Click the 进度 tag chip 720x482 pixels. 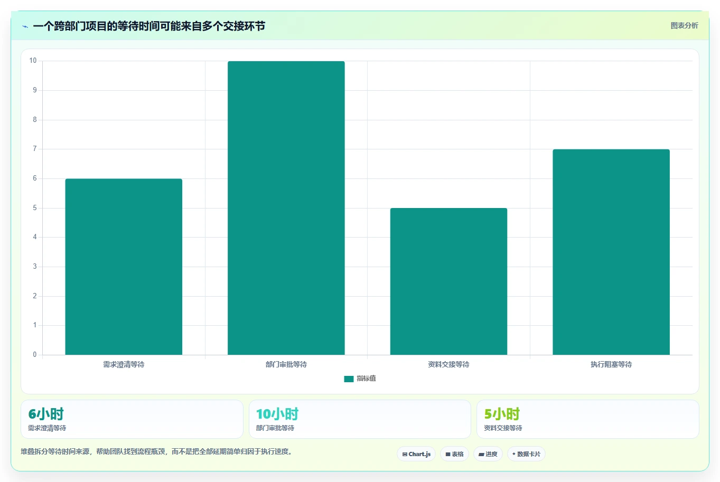(x=488, y=454)
